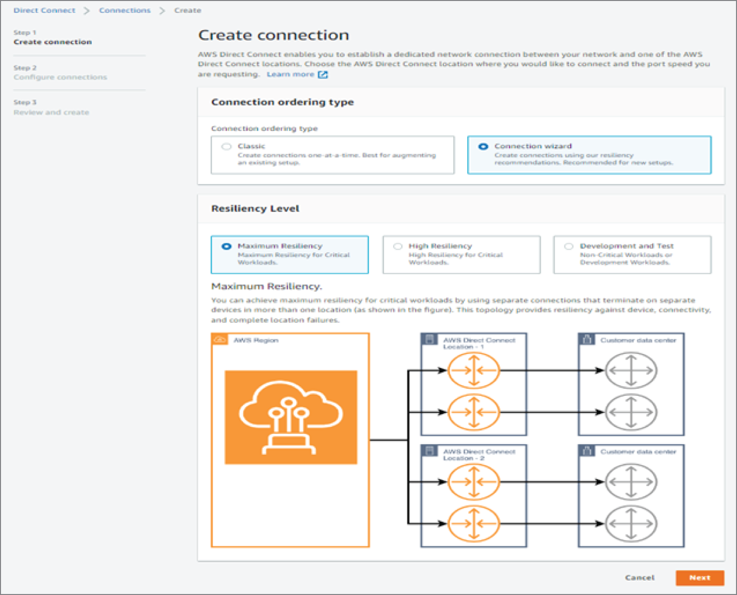Click the top gray router in the lower Customer data center
Image resolution: width=737 pixels, height=595 pixels.
[631, 482]
